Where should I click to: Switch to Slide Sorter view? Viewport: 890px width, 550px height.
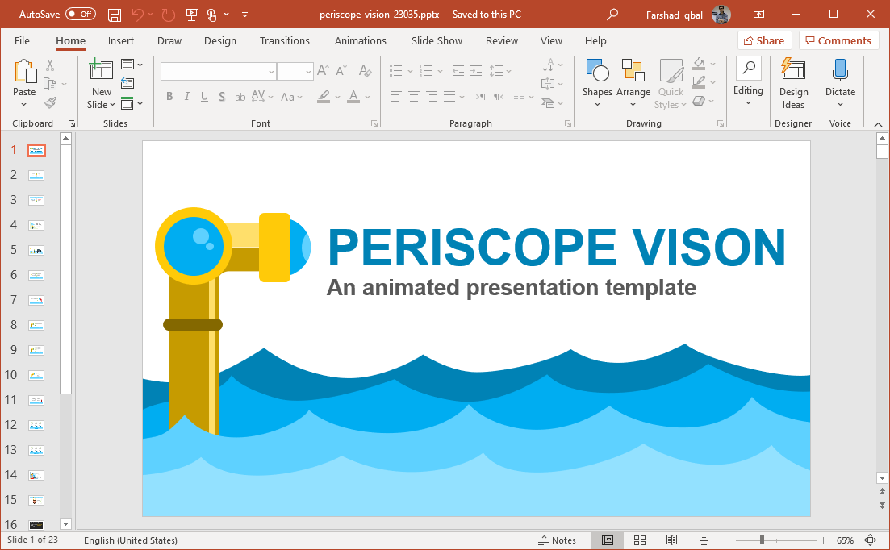coord(640,540)
